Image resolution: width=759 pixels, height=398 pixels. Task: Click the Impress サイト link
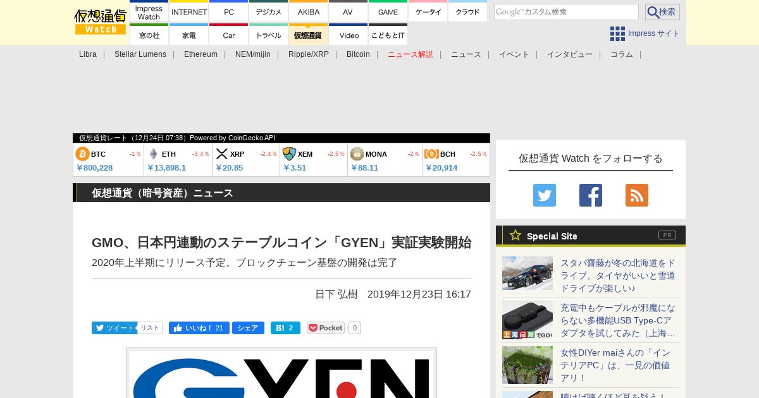pyautogui.click(x=653, y=33)
